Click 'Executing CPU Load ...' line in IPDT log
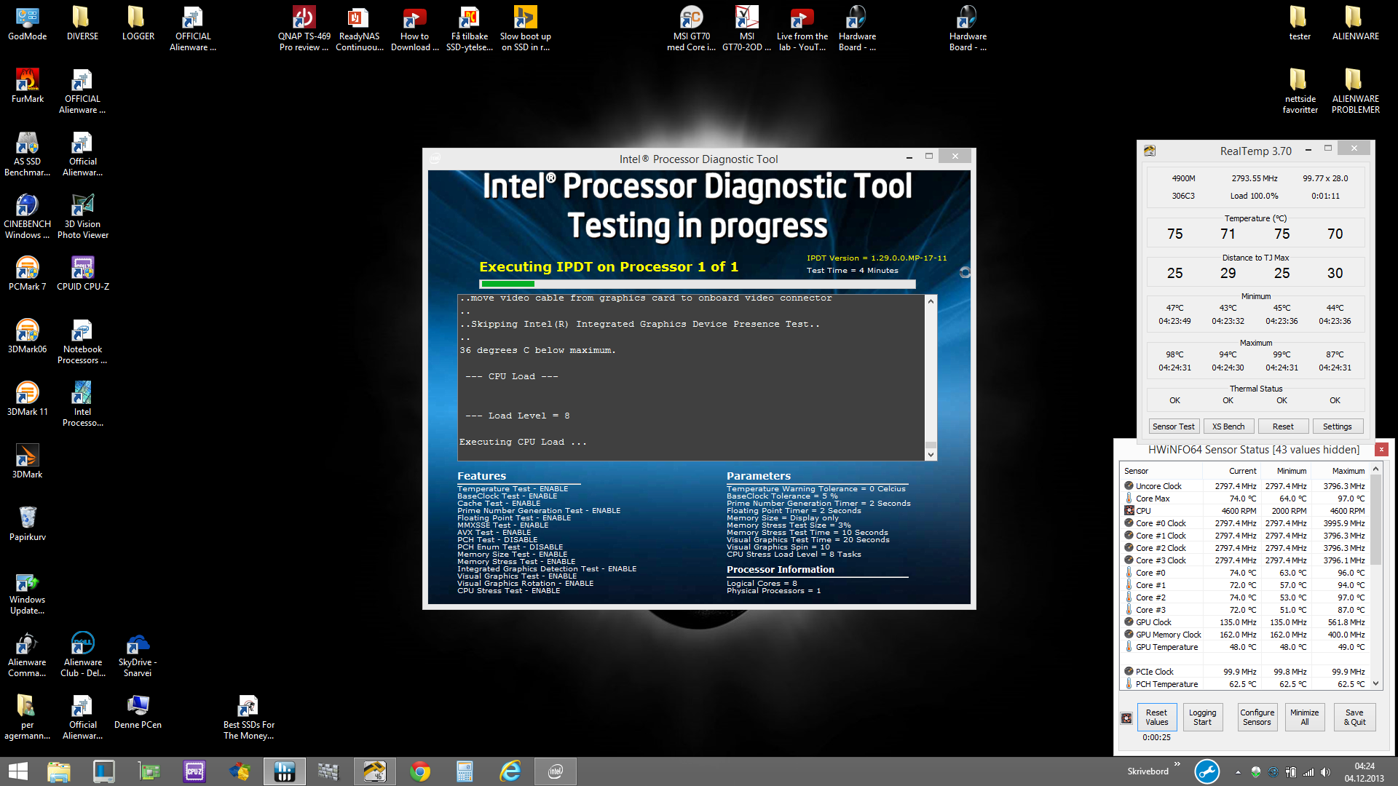The width and height of the screenshot is (1398, 786). coord(522,442)
